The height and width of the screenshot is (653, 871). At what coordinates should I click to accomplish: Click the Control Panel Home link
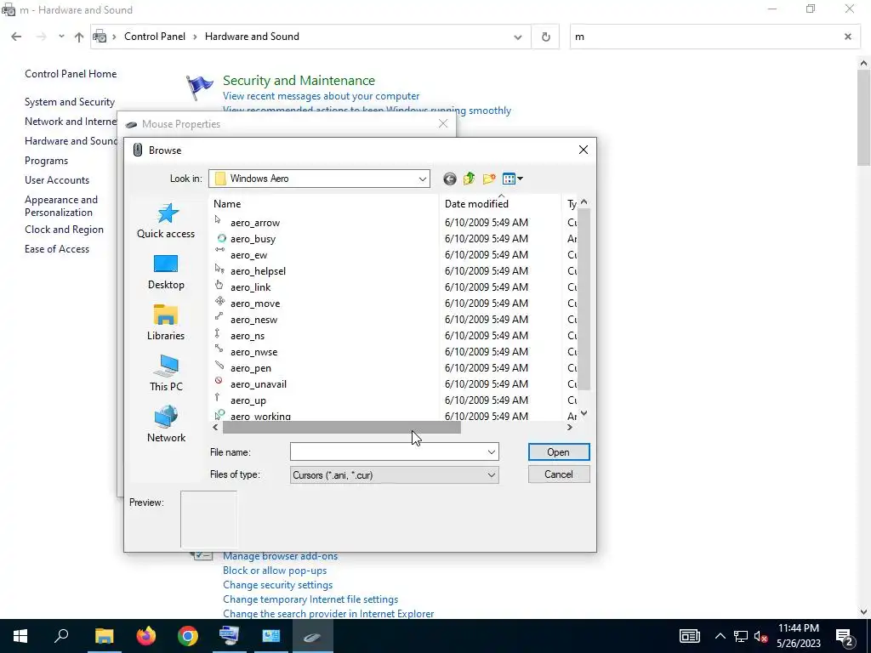pos(71,74)
